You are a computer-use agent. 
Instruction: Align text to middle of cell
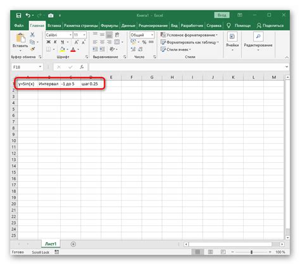[103, 34]
